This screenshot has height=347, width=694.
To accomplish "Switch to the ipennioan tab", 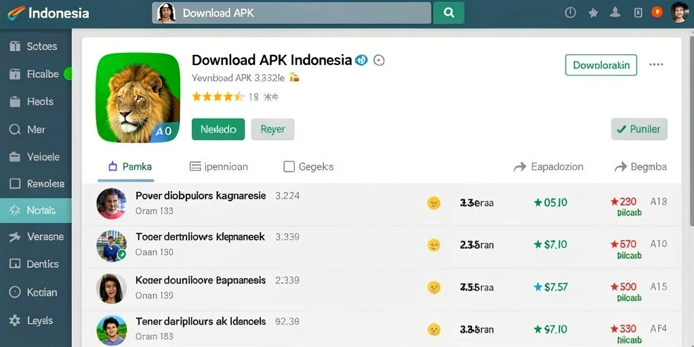I will 219,167.
